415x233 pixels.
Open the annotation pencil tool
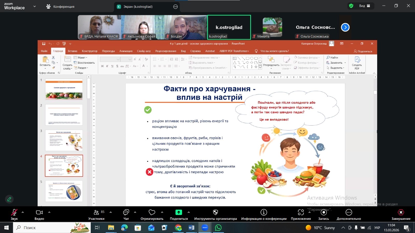coord(9,199)
